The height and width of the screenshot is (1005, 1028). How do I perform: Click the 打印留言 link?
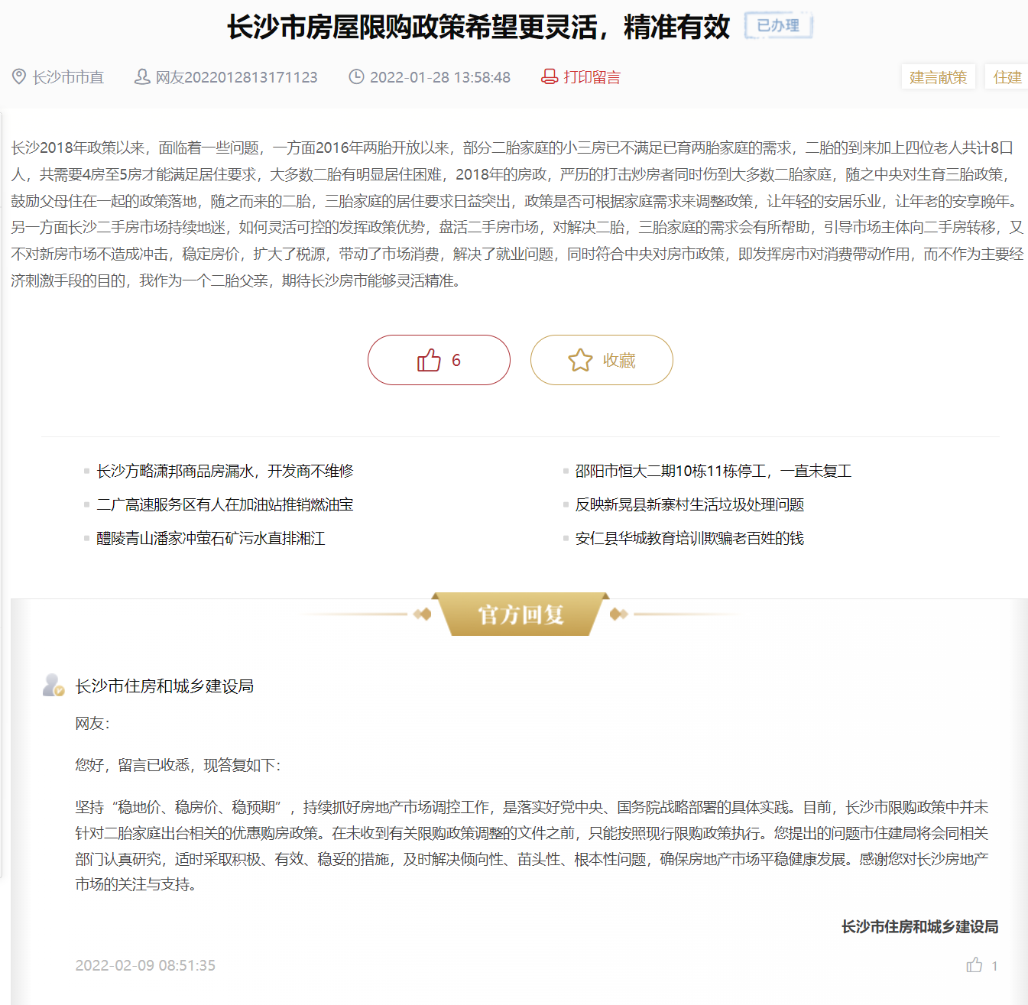coord(592,77)
